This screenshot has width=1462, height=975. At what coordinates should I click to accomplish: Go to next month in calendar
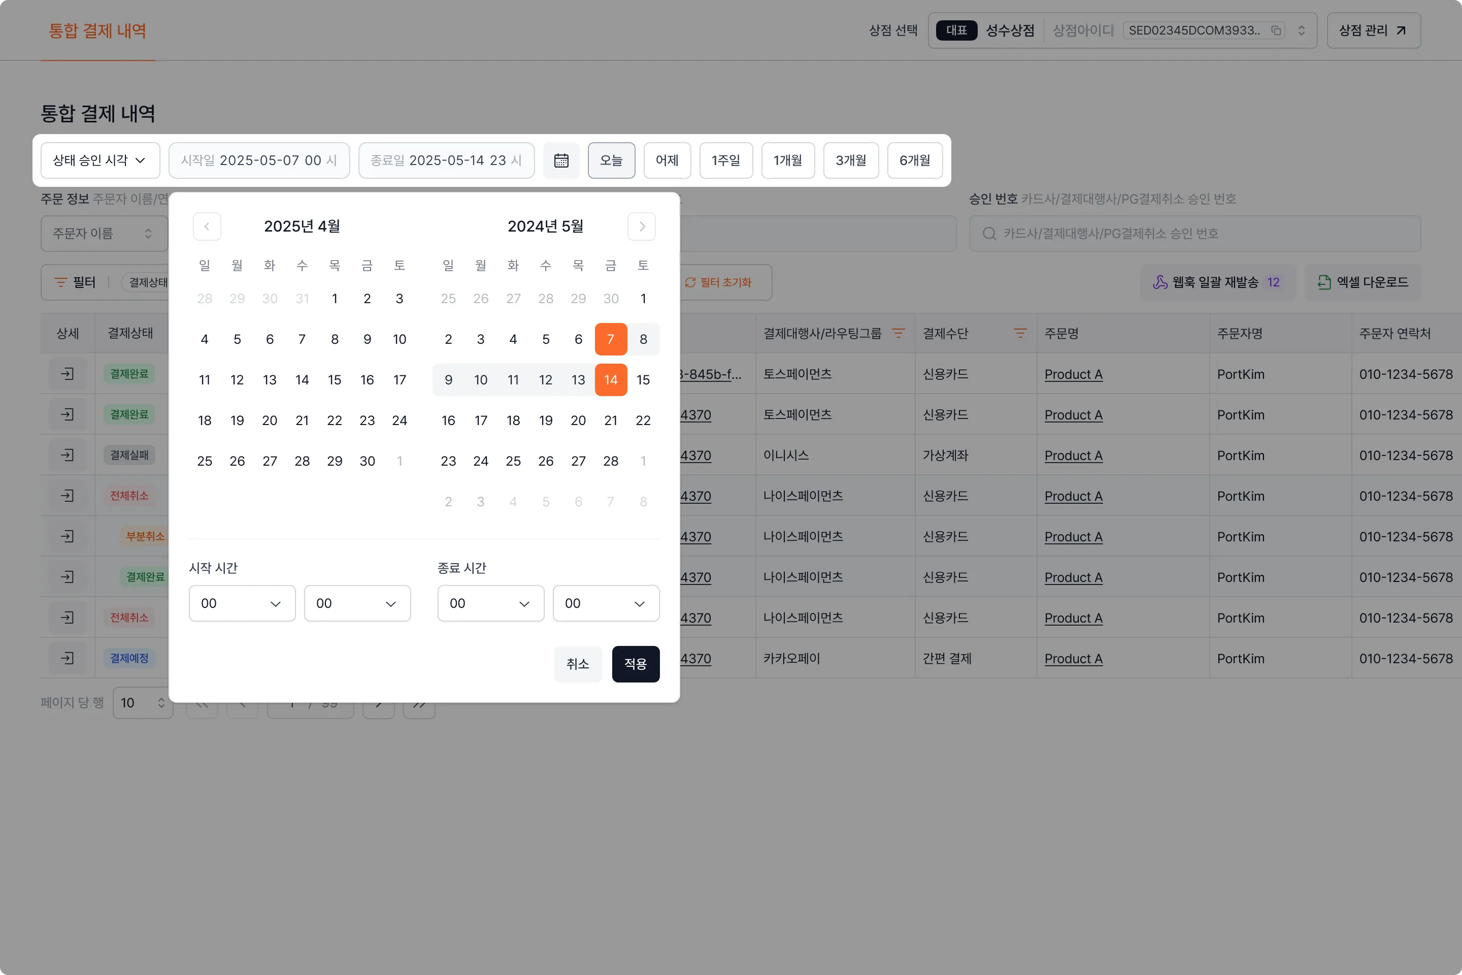tap(642, 226)
